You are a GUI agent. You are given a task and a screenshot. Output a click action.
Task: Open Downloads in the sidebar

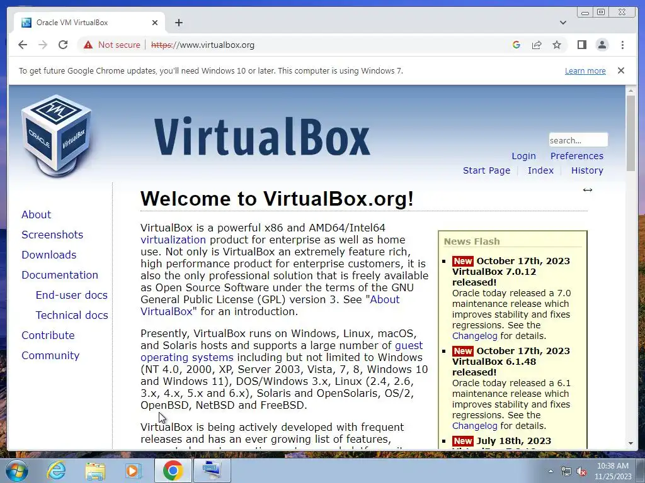49,255
